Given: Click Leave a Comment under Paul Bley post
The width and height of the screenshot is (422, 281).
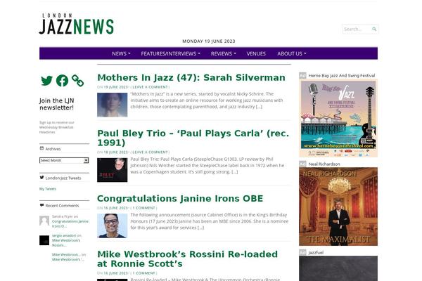Looking at the screenshot, I should click(150, 152).
